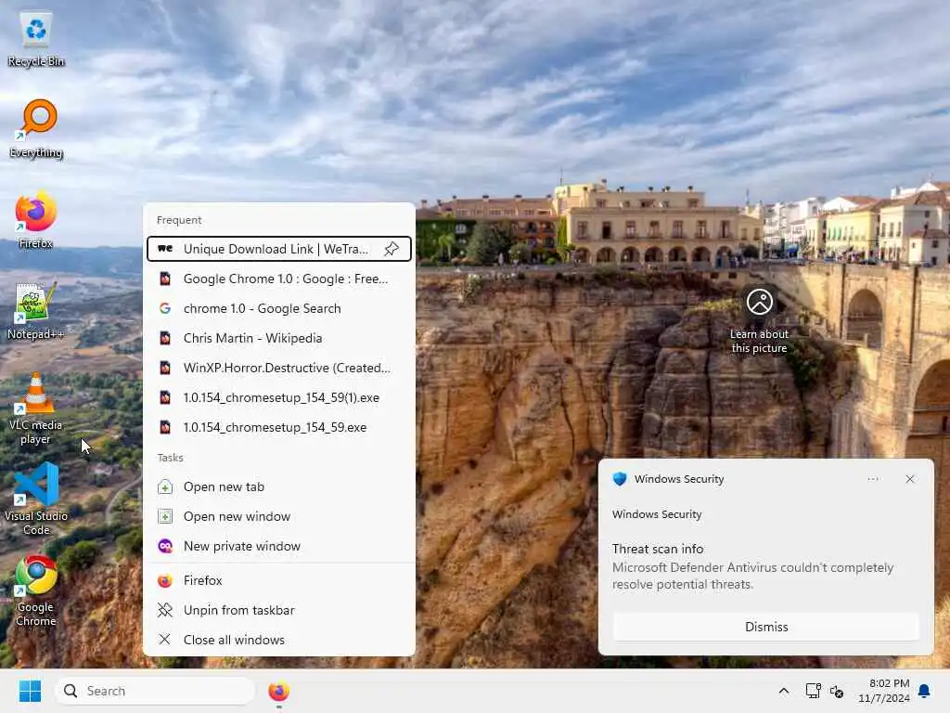Select the Notepad++ desktop icon
Viewport: 950px width, 713px height.
pyautogui.click(x=36, y=311)
